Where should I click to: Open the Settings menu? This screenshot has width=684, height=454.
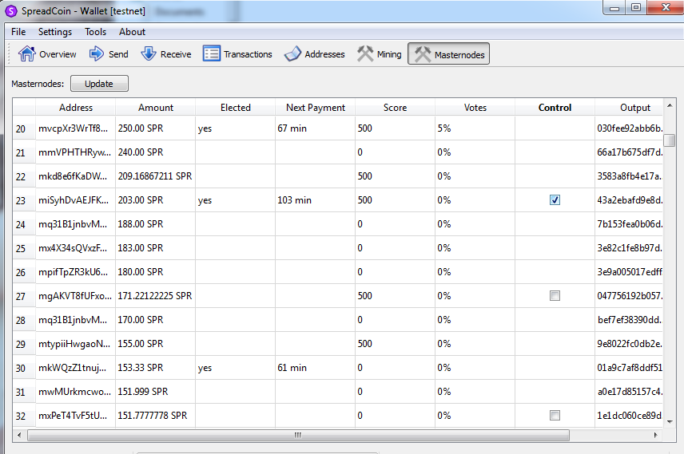(55, 32)
